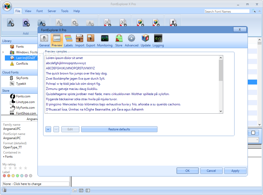263x195 pixels.
Task: Open the Help menu
Action: click(77, 11)
